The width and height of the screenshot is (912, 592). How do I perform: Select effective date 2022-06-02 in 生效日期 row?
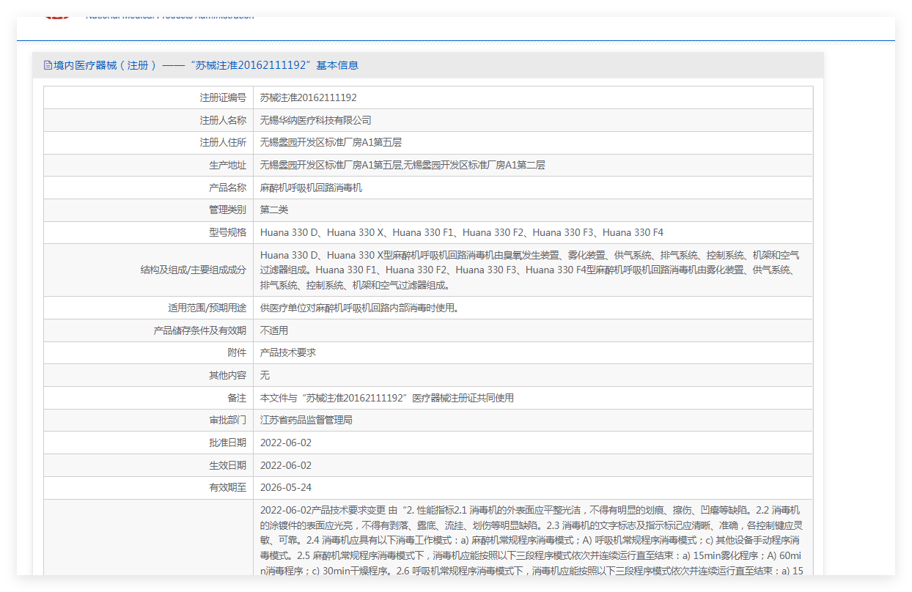pos(286,465)
